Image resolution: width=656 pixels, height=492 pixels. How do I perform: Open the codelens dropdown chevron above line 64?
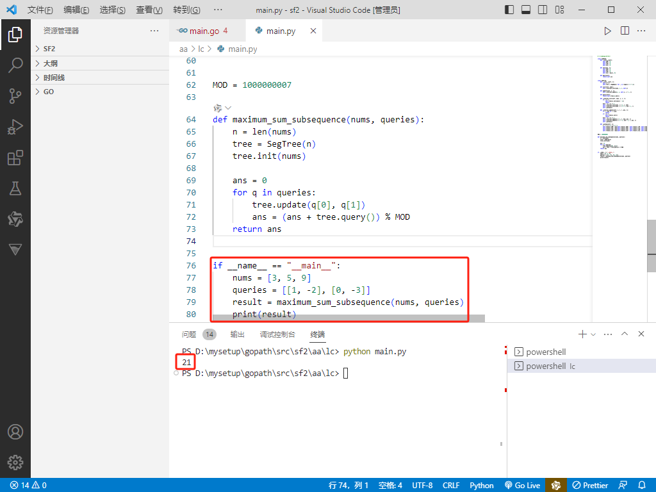tap(228, 108)
